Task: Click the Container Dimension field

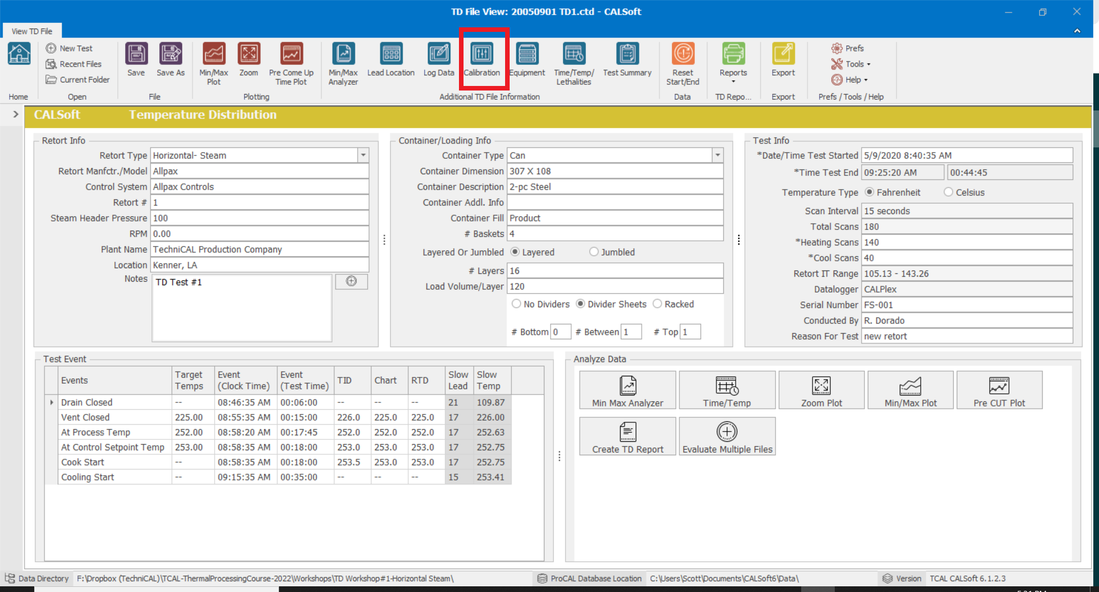Action: (615, 171)
